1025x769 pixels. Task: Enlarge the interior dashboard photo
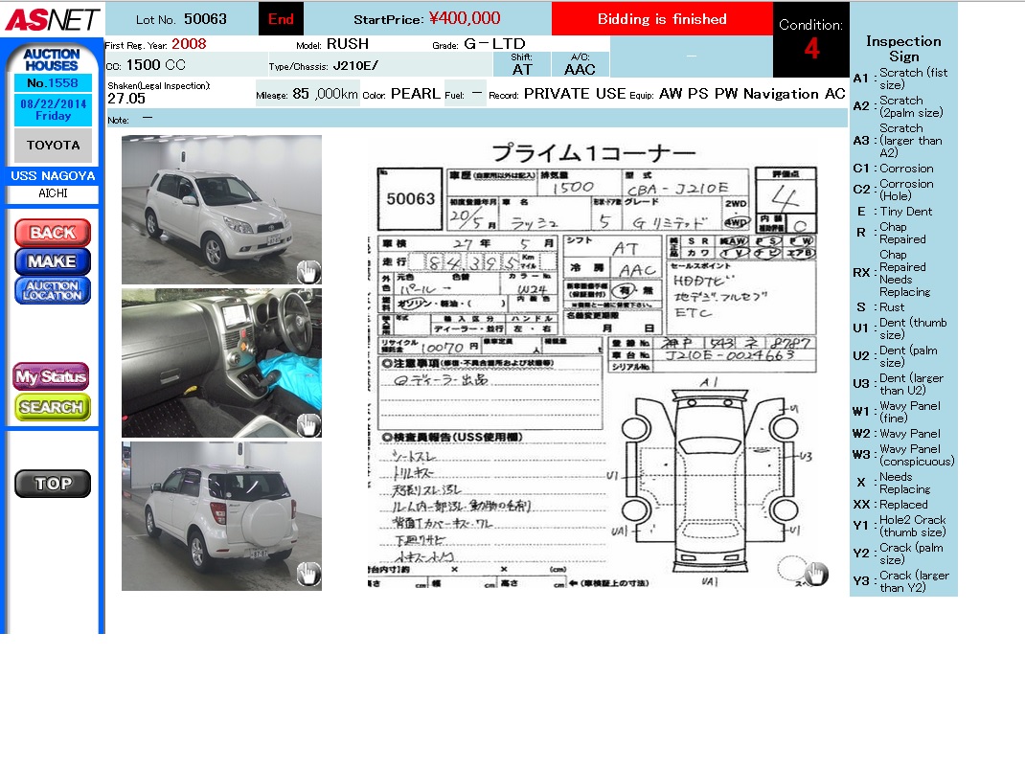pyautogui.click(x=220, y=362)
